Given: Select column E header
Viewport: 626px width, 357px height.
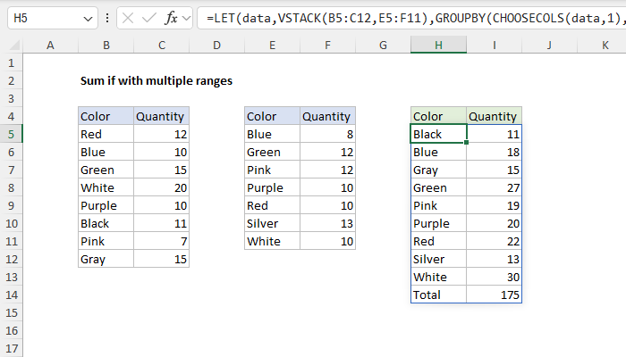Looking at the screenshot, I should [272, 45].
